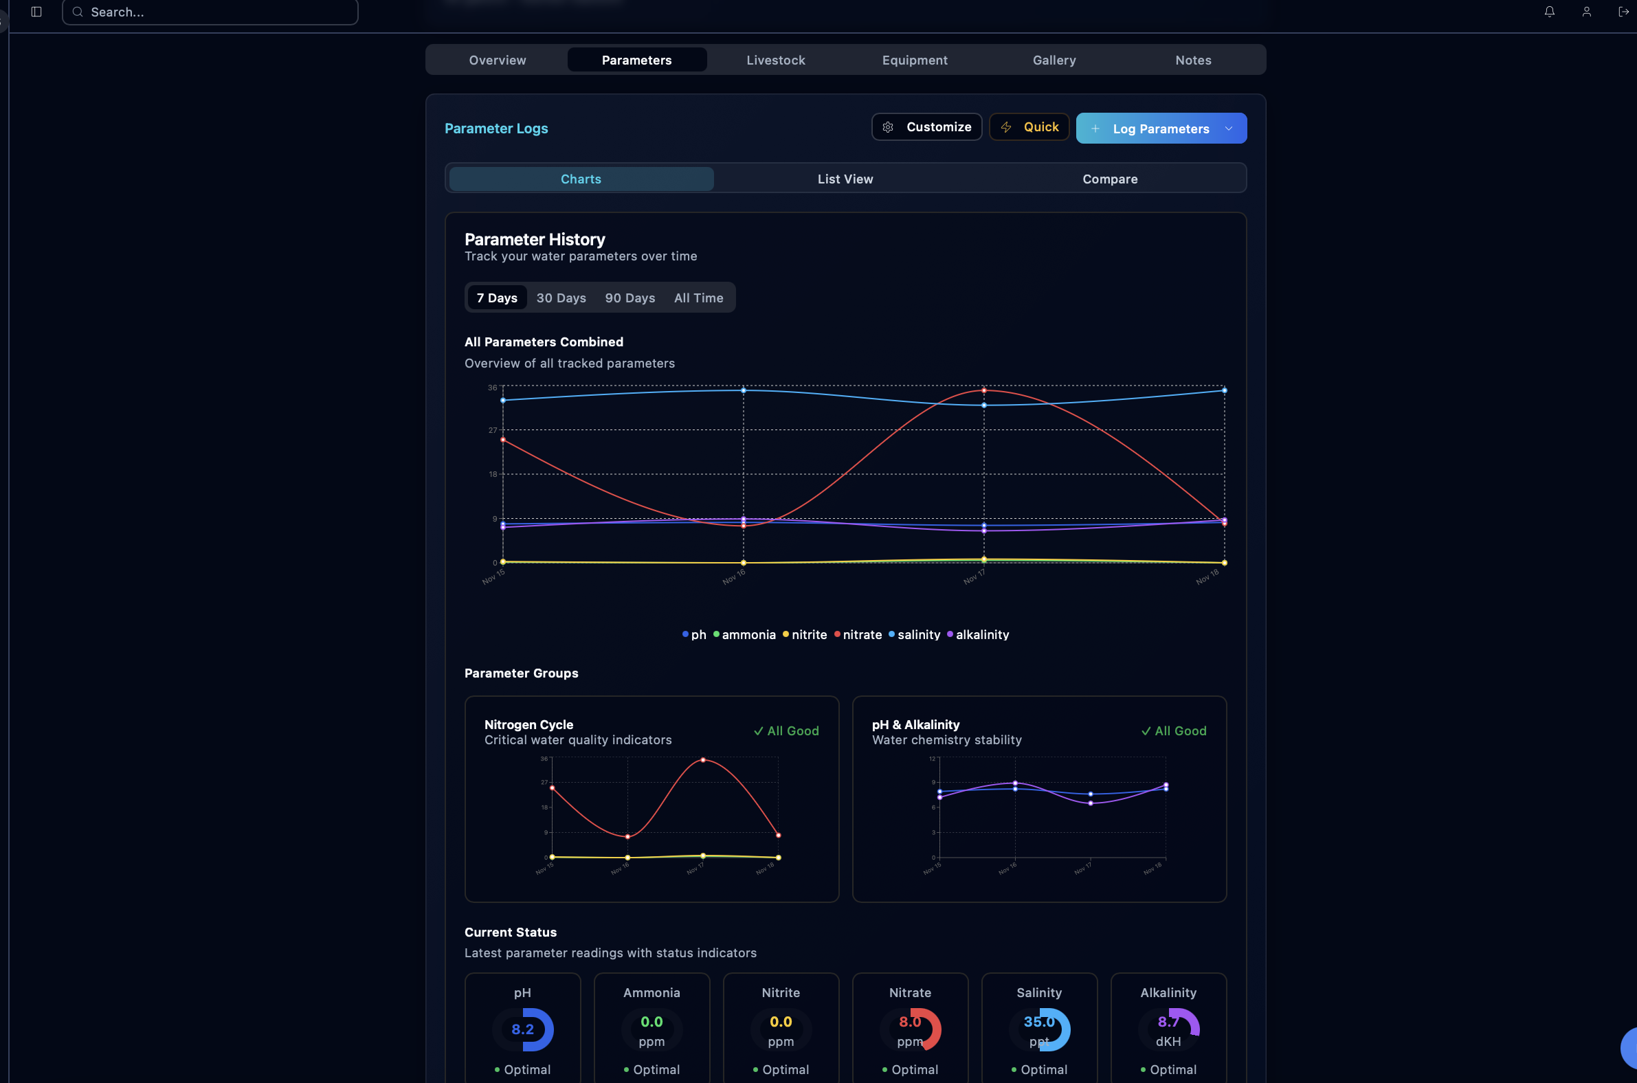Switch range to All Time
Screen dimensions: 1637x1083
[698, 298]
